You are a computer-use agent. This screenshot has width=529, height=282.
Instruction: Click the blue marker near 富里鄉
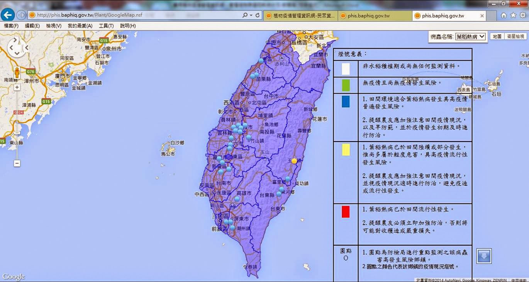click(x=288, y=179)
